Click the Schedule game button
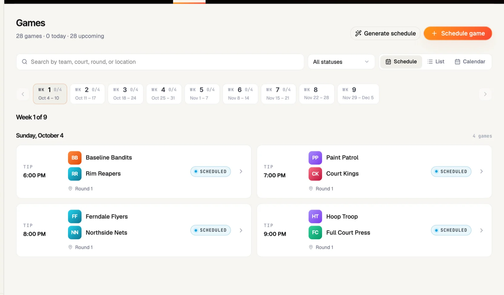Image resolution: width=504 pixels, height=295 pixels. [458, 33]
